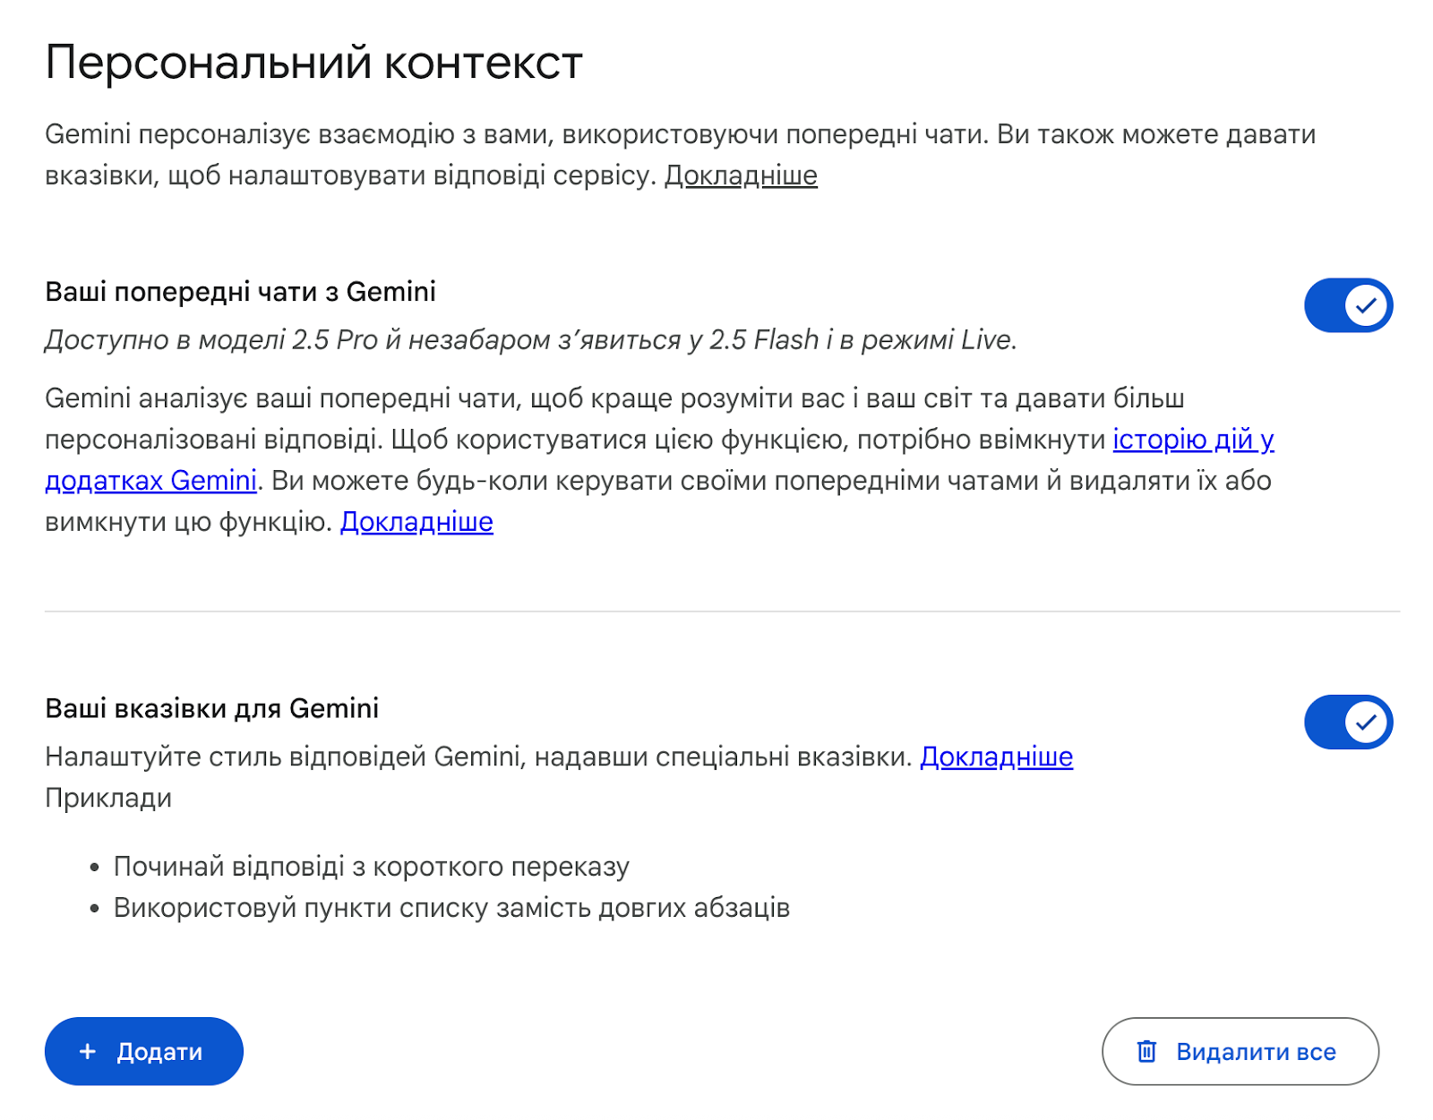Disable the Ваші вказівки для Gemini switch

point(1348,722)
